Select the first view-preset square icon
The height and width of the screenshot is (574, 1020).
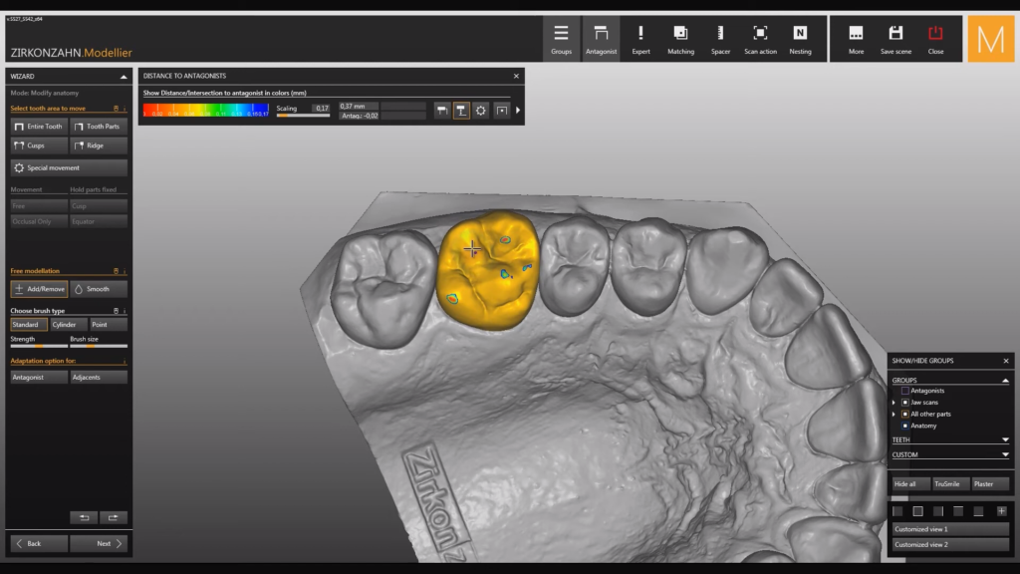tap(897, 511)
